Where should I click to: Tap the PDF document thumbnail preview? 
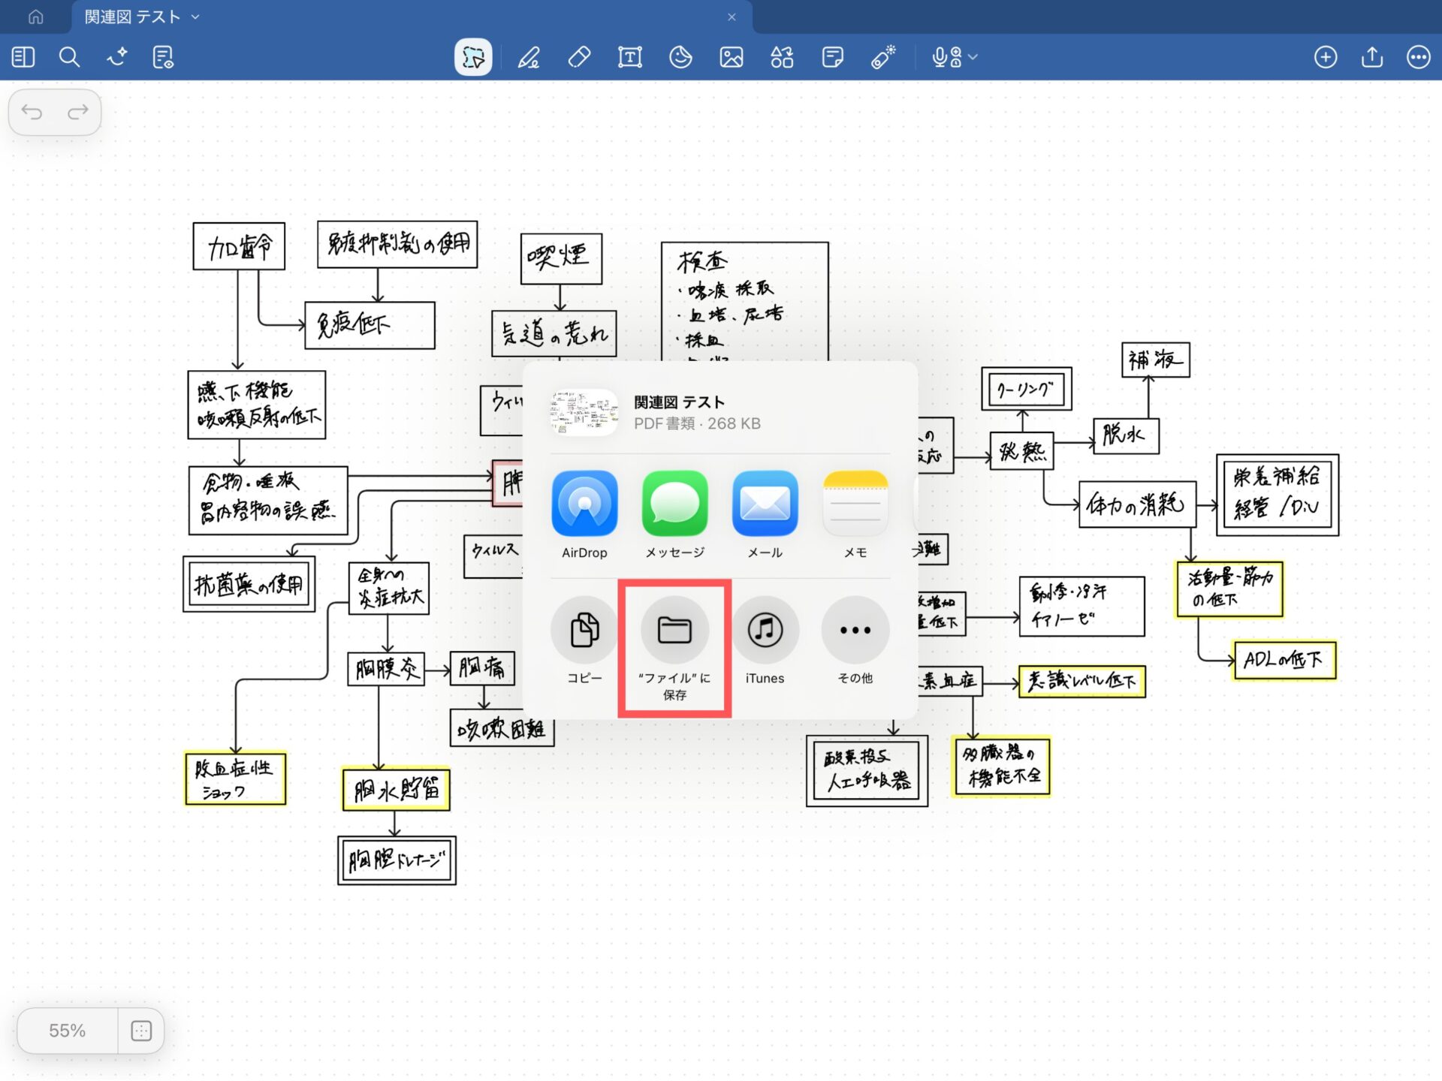click(584, 412)
